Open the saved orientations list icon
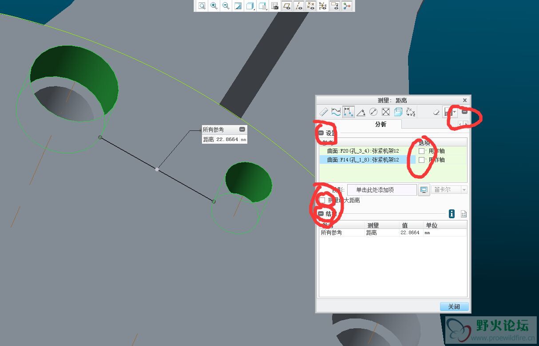Screen dimensions: 539x346 pyautogui.click(x=263, y=6)
